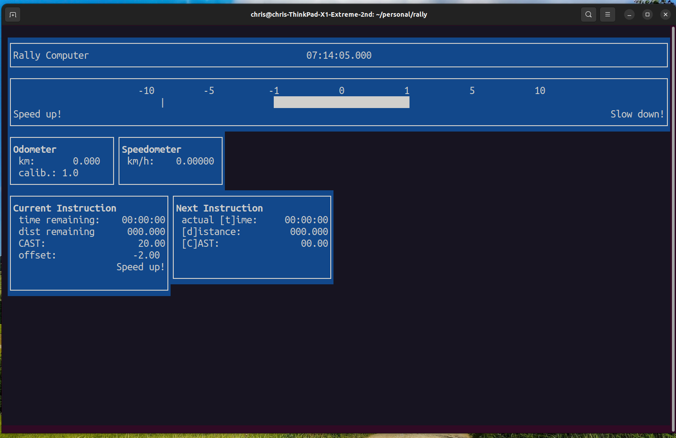Click the odometer 'calib.: 1.0' line
Screen dimensions: 676x438
[x=48, y=173]
